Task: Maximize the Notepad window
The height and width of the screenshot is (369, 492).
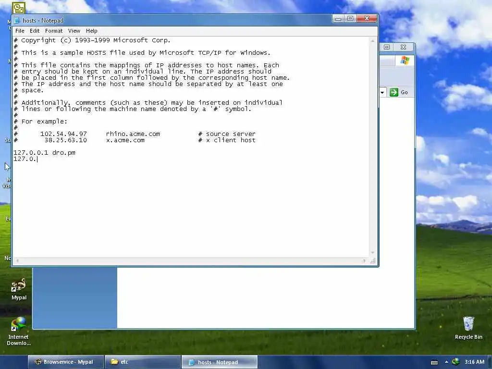Action: click(x=350, y=19)
